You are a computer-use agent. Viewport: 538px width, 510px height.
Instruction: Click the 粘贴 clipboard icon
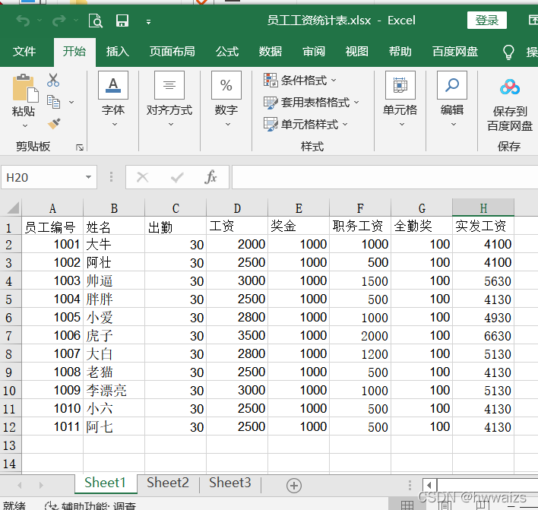click(25, 88)
